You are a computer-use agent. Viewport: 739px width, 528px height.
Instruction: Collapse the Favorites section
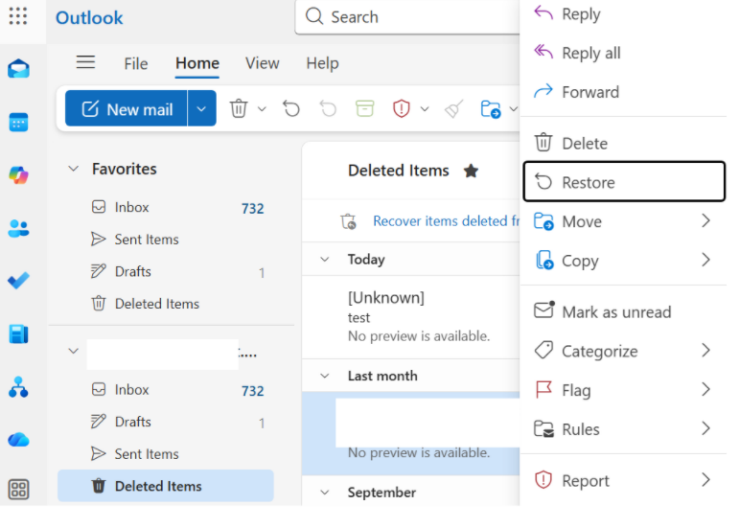73,169
